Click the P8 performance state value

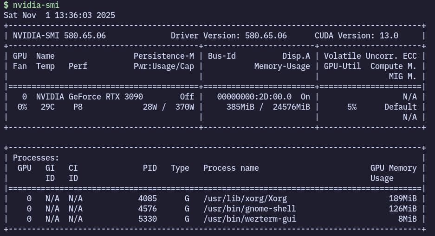(78, 107)
